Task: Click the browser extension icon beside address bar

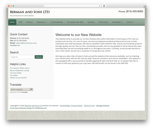Action: 104,6
